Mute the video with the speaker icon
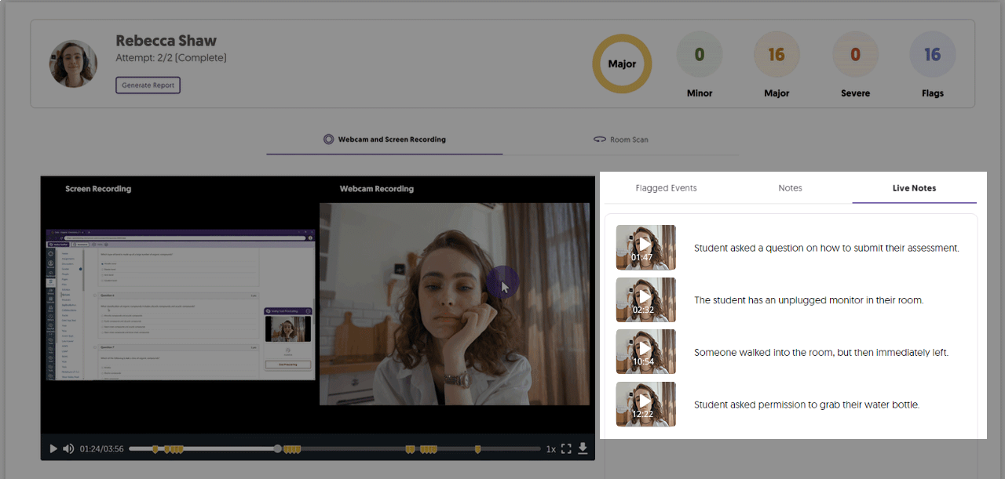Image resolution: width=1005 pixels, height=479 pixels. coord(68,448)
